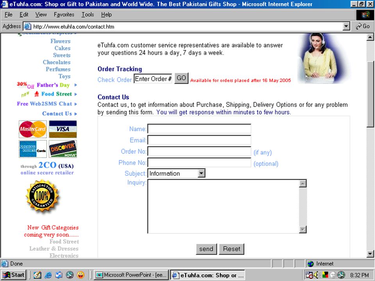Click the Name input field
Image resolution: width=375 pixels, height=281 pixels.
tap(199, 129)
